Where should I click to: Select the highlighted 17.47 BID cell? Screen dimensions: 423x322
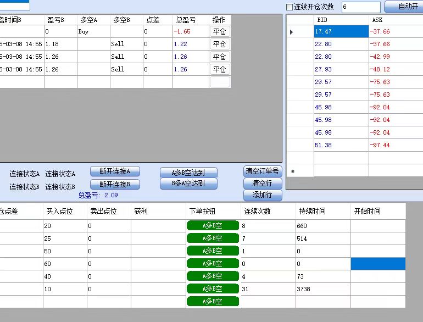(x=340, y=32)
